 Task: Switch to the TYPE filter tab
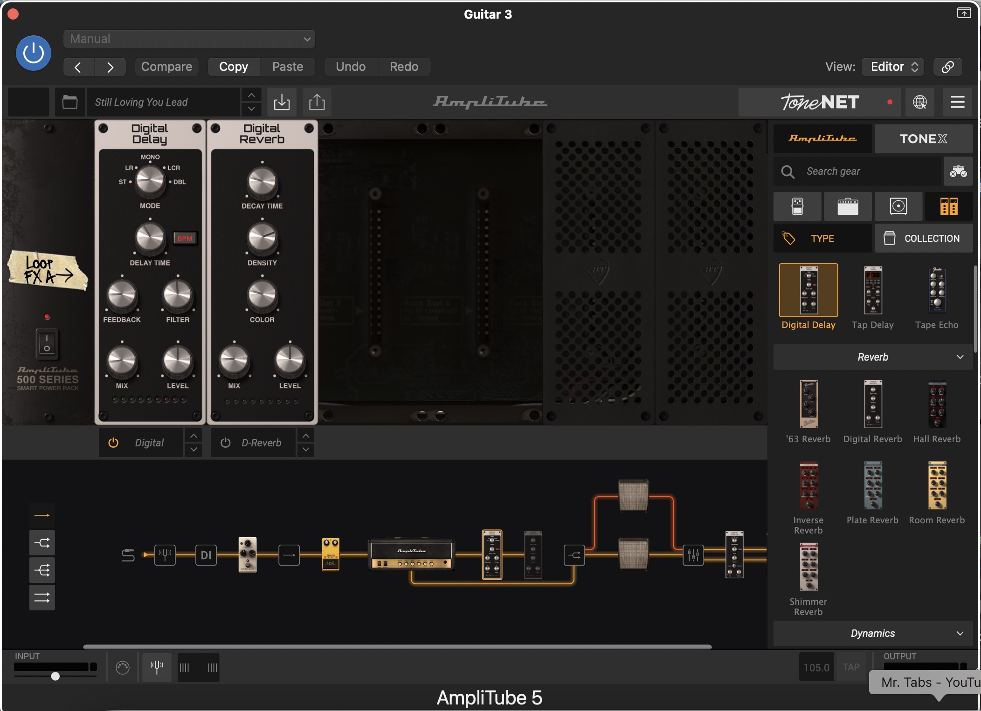(x=822, y=238)
